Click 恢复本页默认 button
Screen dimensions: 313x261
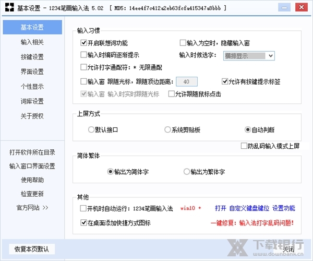(32, 249)
